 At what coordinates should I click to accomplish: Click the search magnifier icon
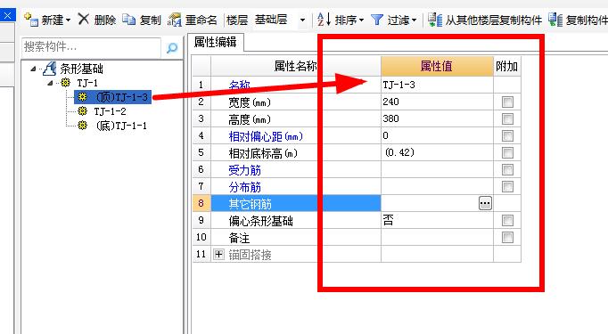pos(172,48)
